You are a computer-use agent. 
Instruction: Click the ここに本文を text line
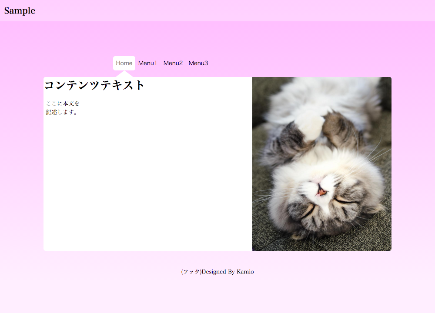63,103
